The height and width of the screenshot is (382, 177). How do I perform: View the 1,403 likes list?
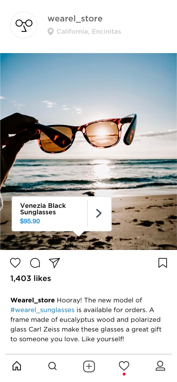click(30, 278)
